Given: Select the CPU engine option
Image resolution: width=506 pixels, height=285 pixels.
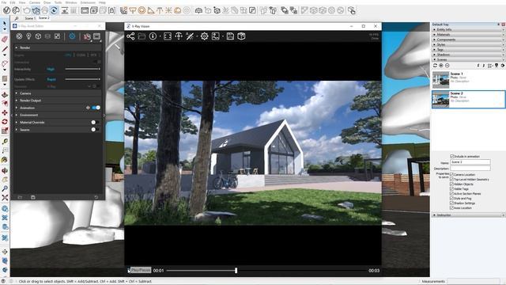Looking at the screenshot, I should coord(68,55).
